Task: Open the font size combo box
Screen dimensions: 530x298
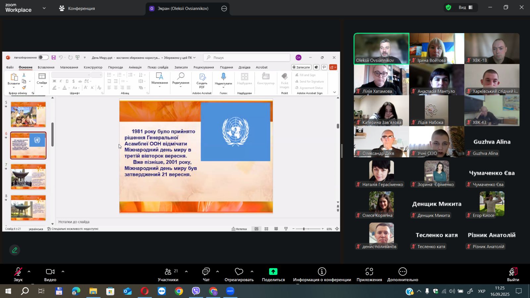Action: click(x=97, y=75)
